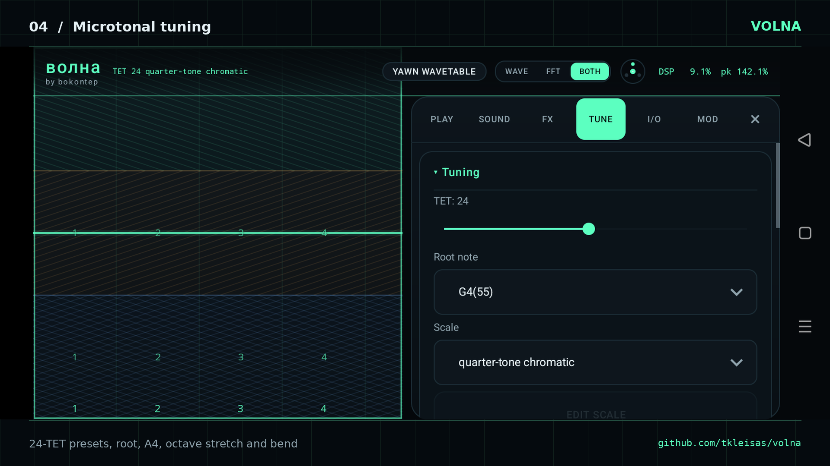Close the settings panel with X
The image size is (830, 466).
(755, 119)
